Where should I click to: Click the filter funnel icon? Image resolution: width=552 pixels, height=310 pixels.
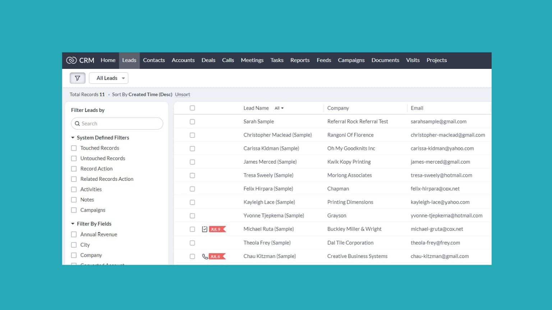pyautogui.click(x=77, y=78)
